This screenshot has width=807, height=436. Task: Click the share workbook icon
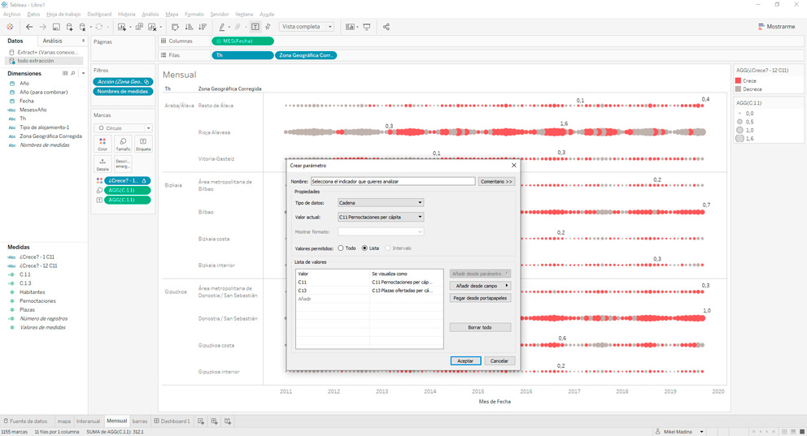(386, 27)
